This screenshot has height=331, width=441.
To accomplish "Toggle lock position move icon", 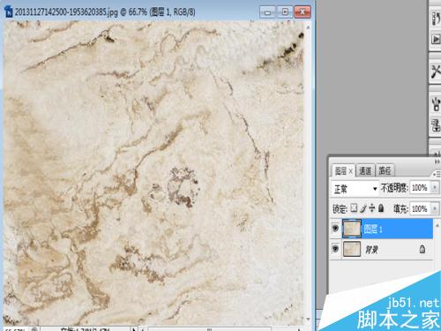I will [372, 208].
